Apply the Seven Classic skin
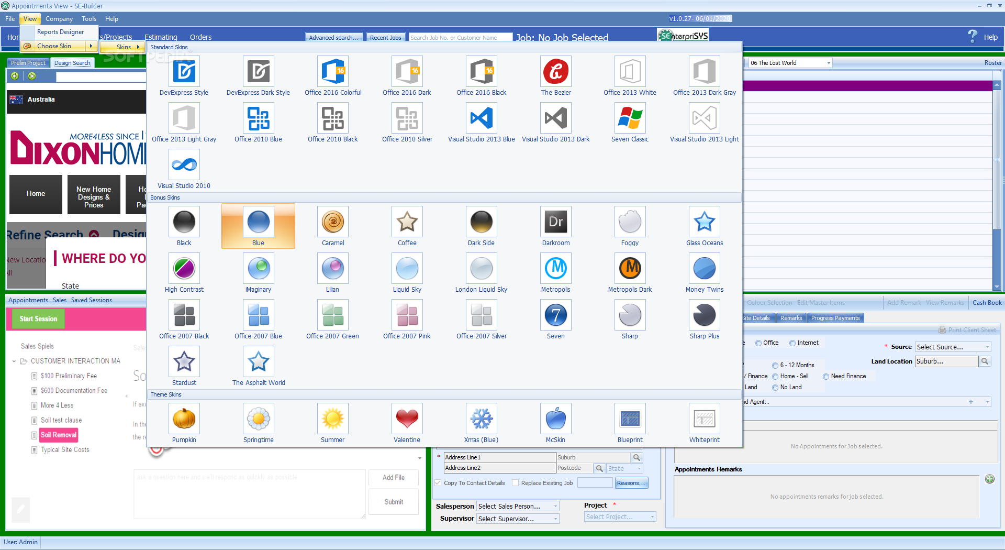Image resolution: width=1005 pixels, height=550 pixels. tap(630, 118)
